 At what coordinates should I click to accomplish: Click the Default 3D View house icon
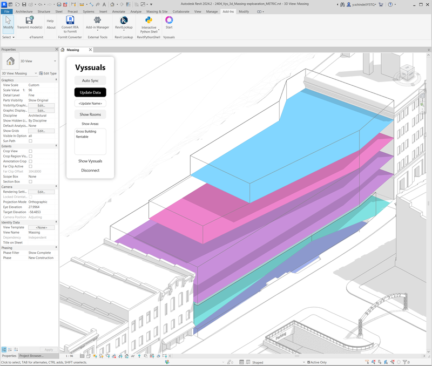click(112, 4)
